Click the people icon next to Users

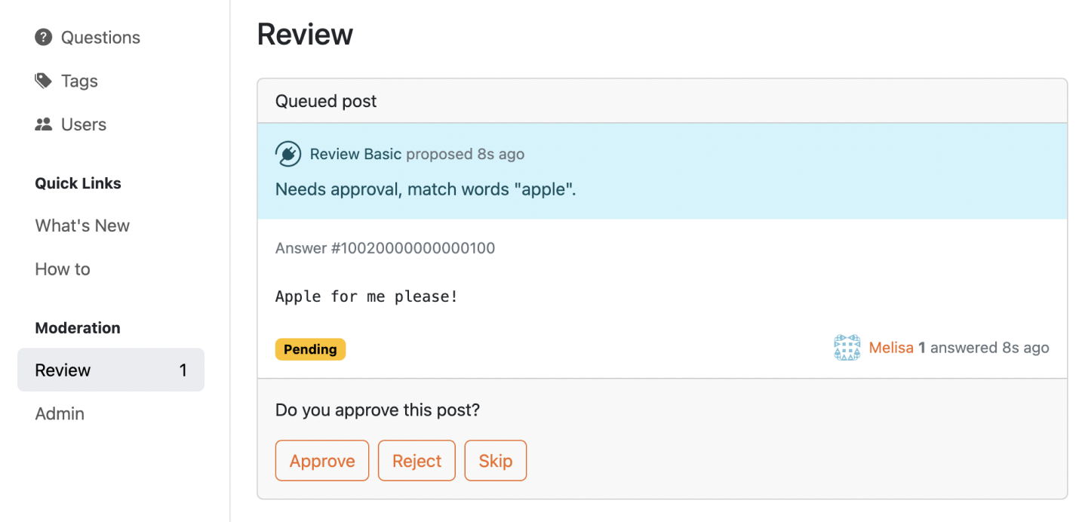[42, 124]
